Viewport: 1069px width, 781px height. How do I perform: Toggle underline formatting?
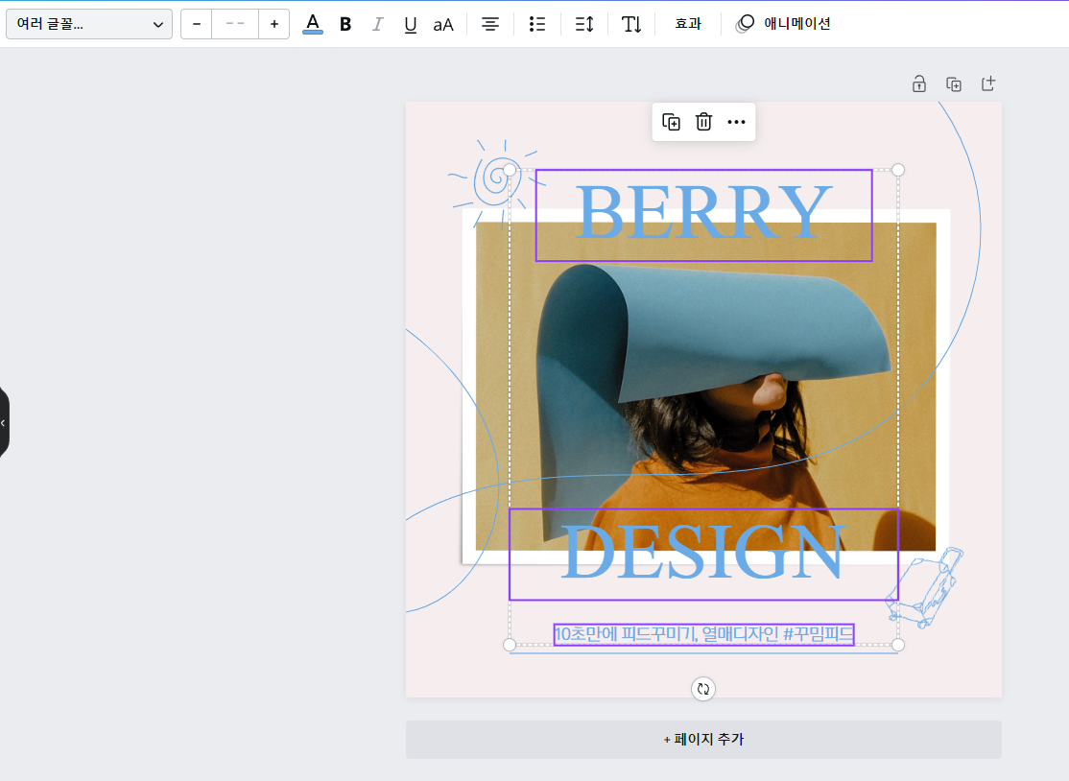(411, 25)
